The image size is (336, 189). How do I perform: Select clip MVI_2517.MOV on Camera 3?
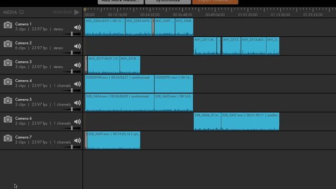point(104,65)
